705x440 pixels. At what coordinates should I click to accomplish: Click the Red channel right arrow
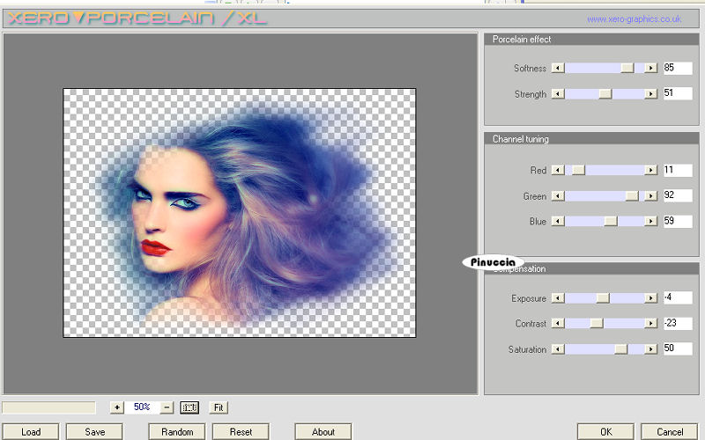(x=650, y=170)
